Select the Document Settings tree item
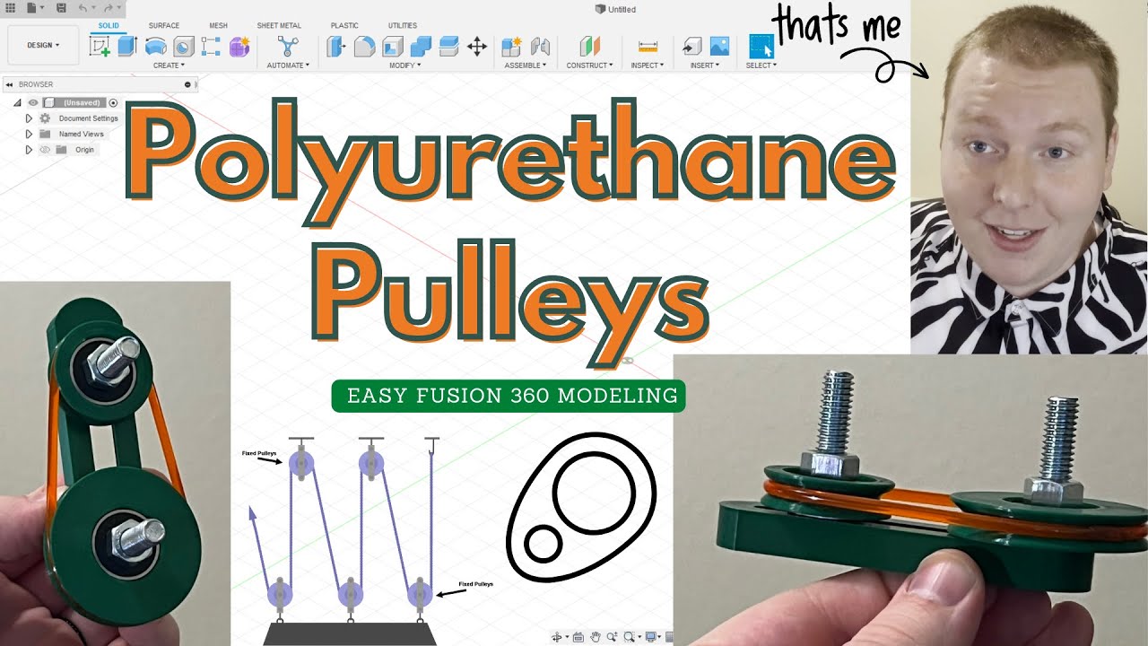1148x646 pixels. pos(89,118)
